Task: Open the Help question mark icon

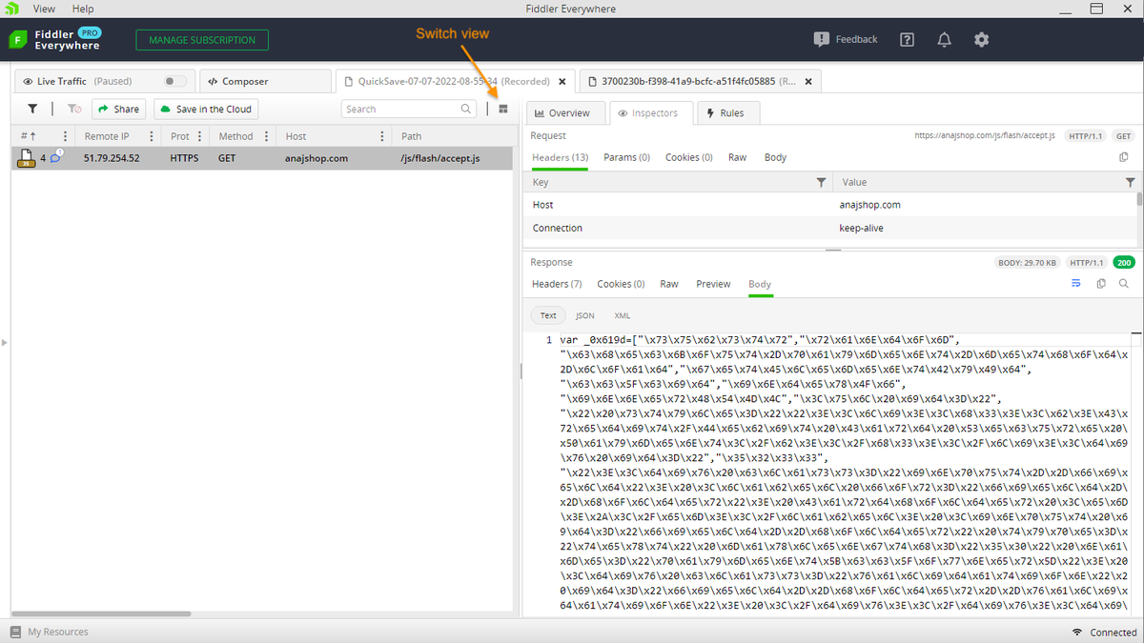Action: 907,39
